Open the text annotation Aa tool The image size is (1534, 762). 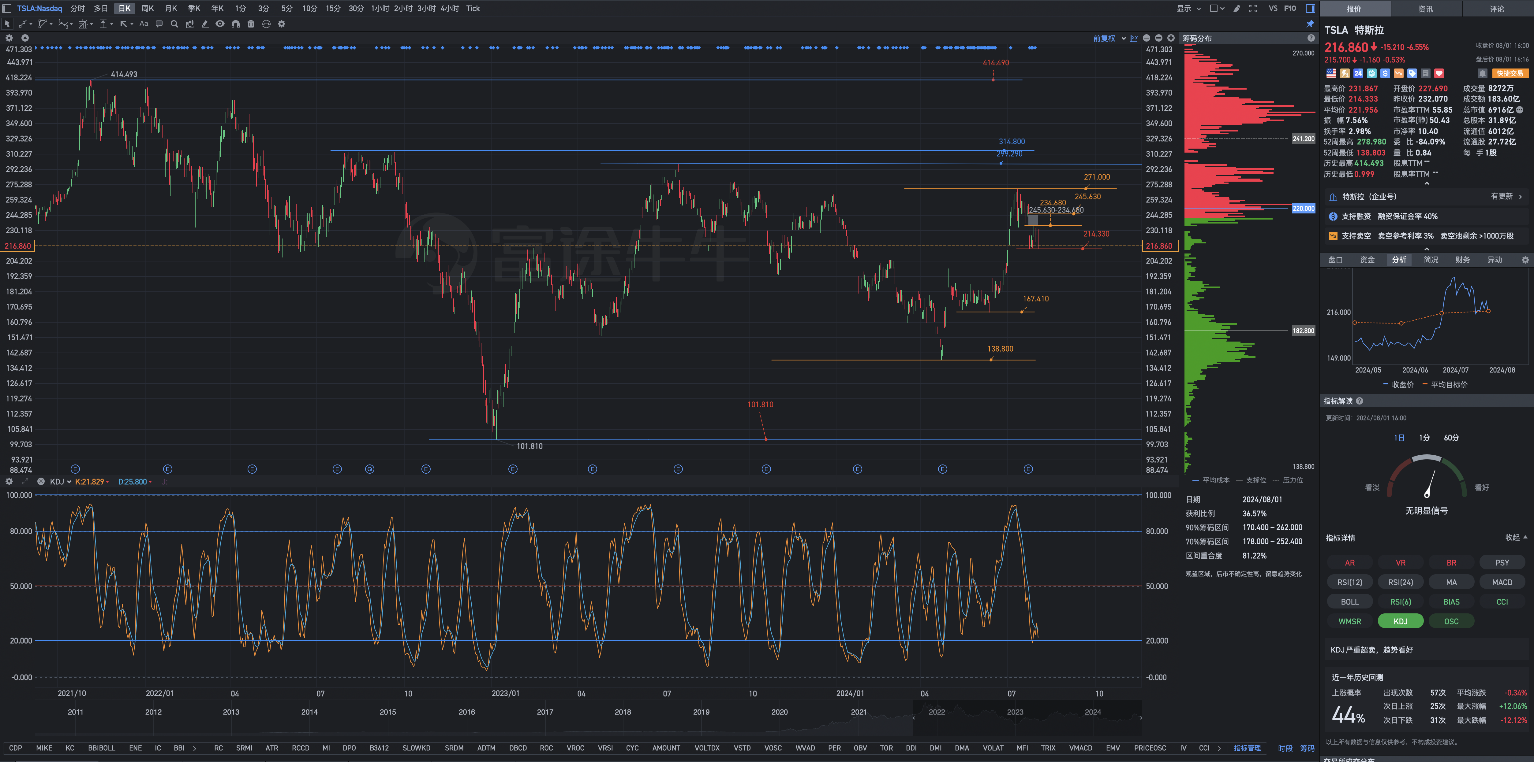pyautogui.click(x=144, y=24)
